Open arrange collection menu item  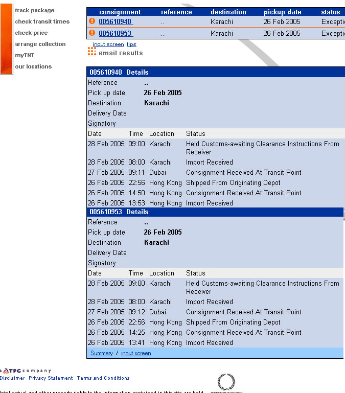[40, 44]
